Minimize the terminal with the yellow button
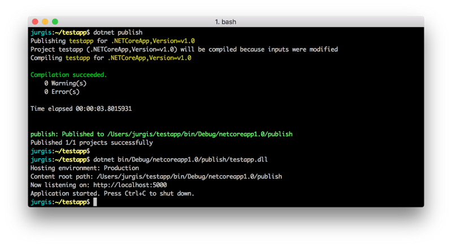This screenshot has height=247, width=452. [45, 21]
